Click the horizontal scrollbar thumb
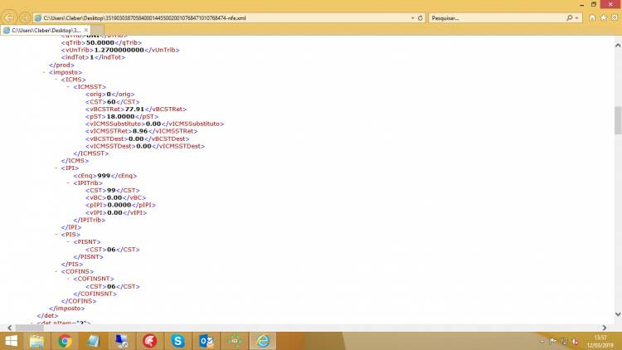 (x=29, y=328)
